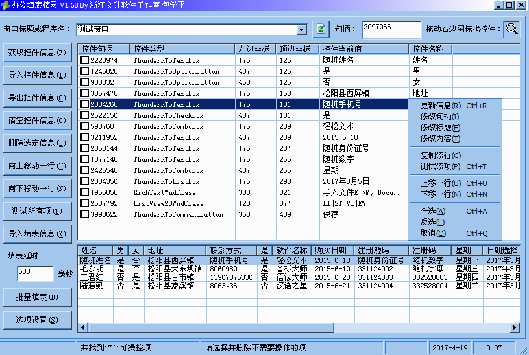Select the RichTextWndClass row

pyautogui.click(x=243, y=192)
